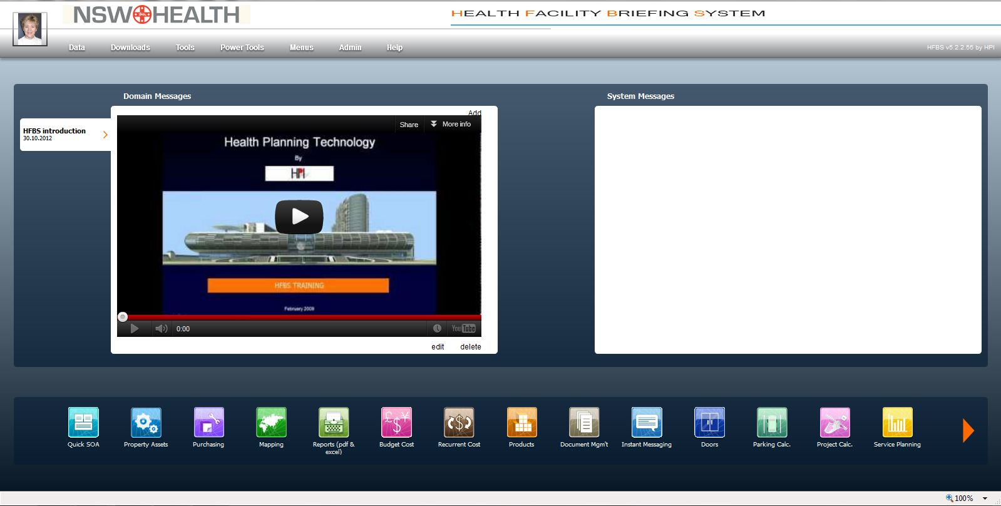Mute the video using the speaker icon

[161, 329]
